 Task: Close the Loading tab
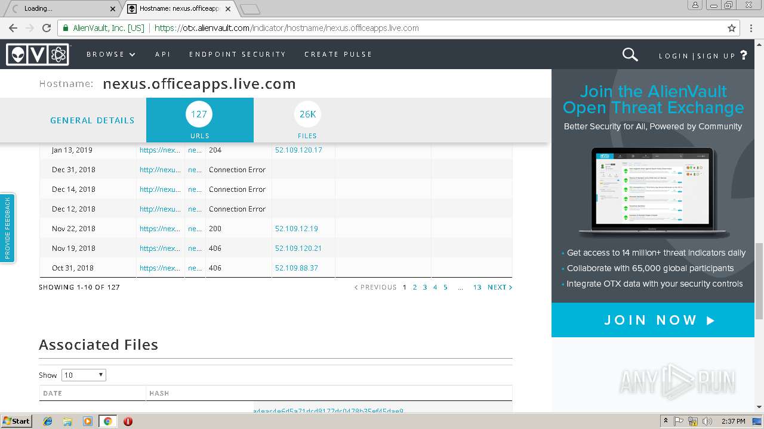coord(113,9)
